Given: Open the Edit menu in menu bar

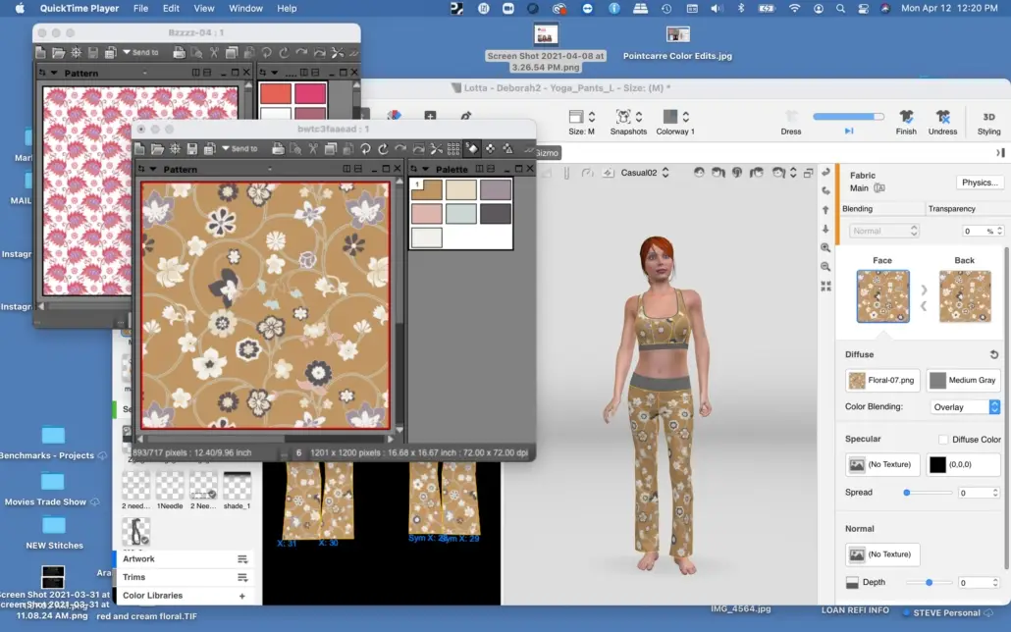Looking at the screenshot, I should click(171, 8).
